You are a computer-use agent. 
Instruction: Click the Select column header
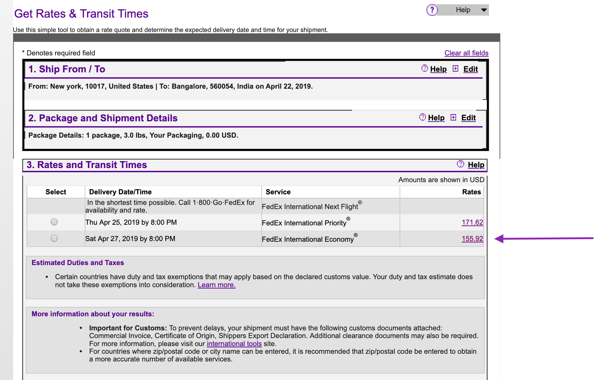click(x=56, y=192)
